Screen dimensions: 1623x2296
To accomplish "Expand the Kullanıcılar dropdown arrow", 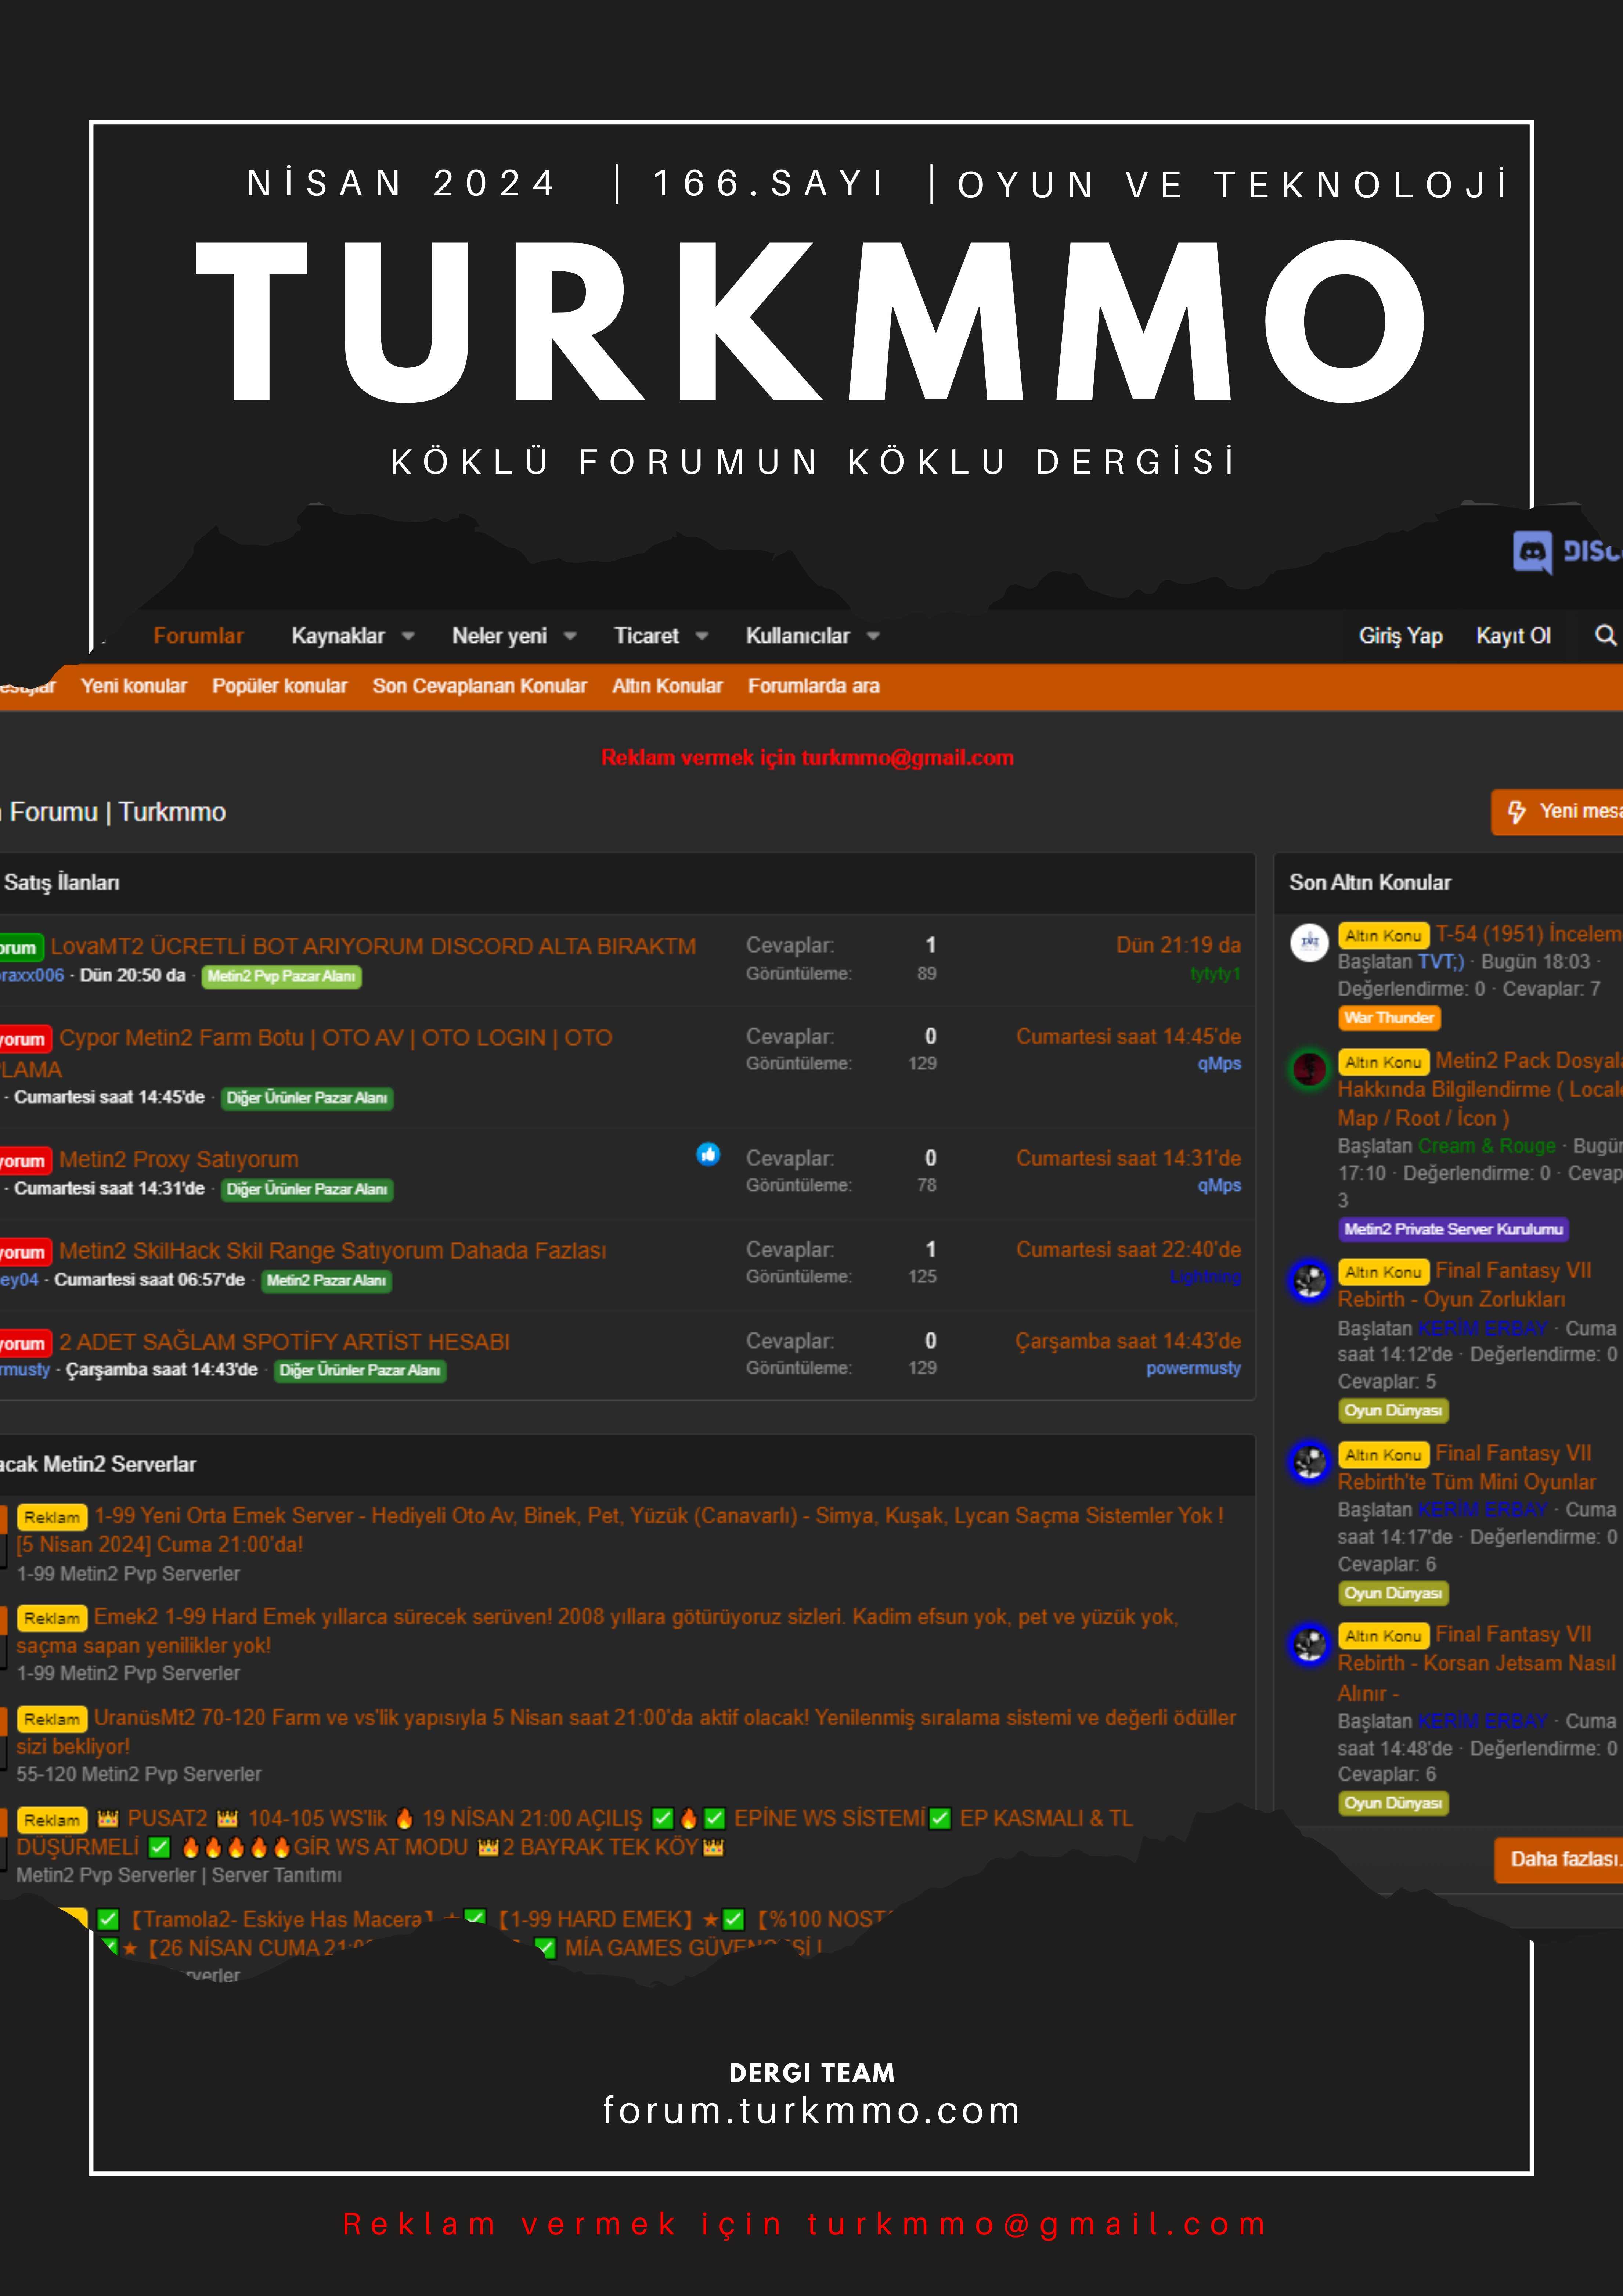I will (x=873, y=636).
